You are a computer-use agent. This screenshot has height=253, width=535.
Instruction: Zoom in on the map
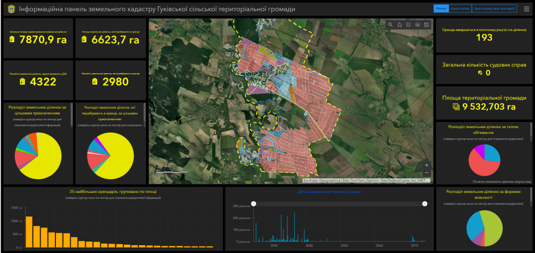point(426,165)
